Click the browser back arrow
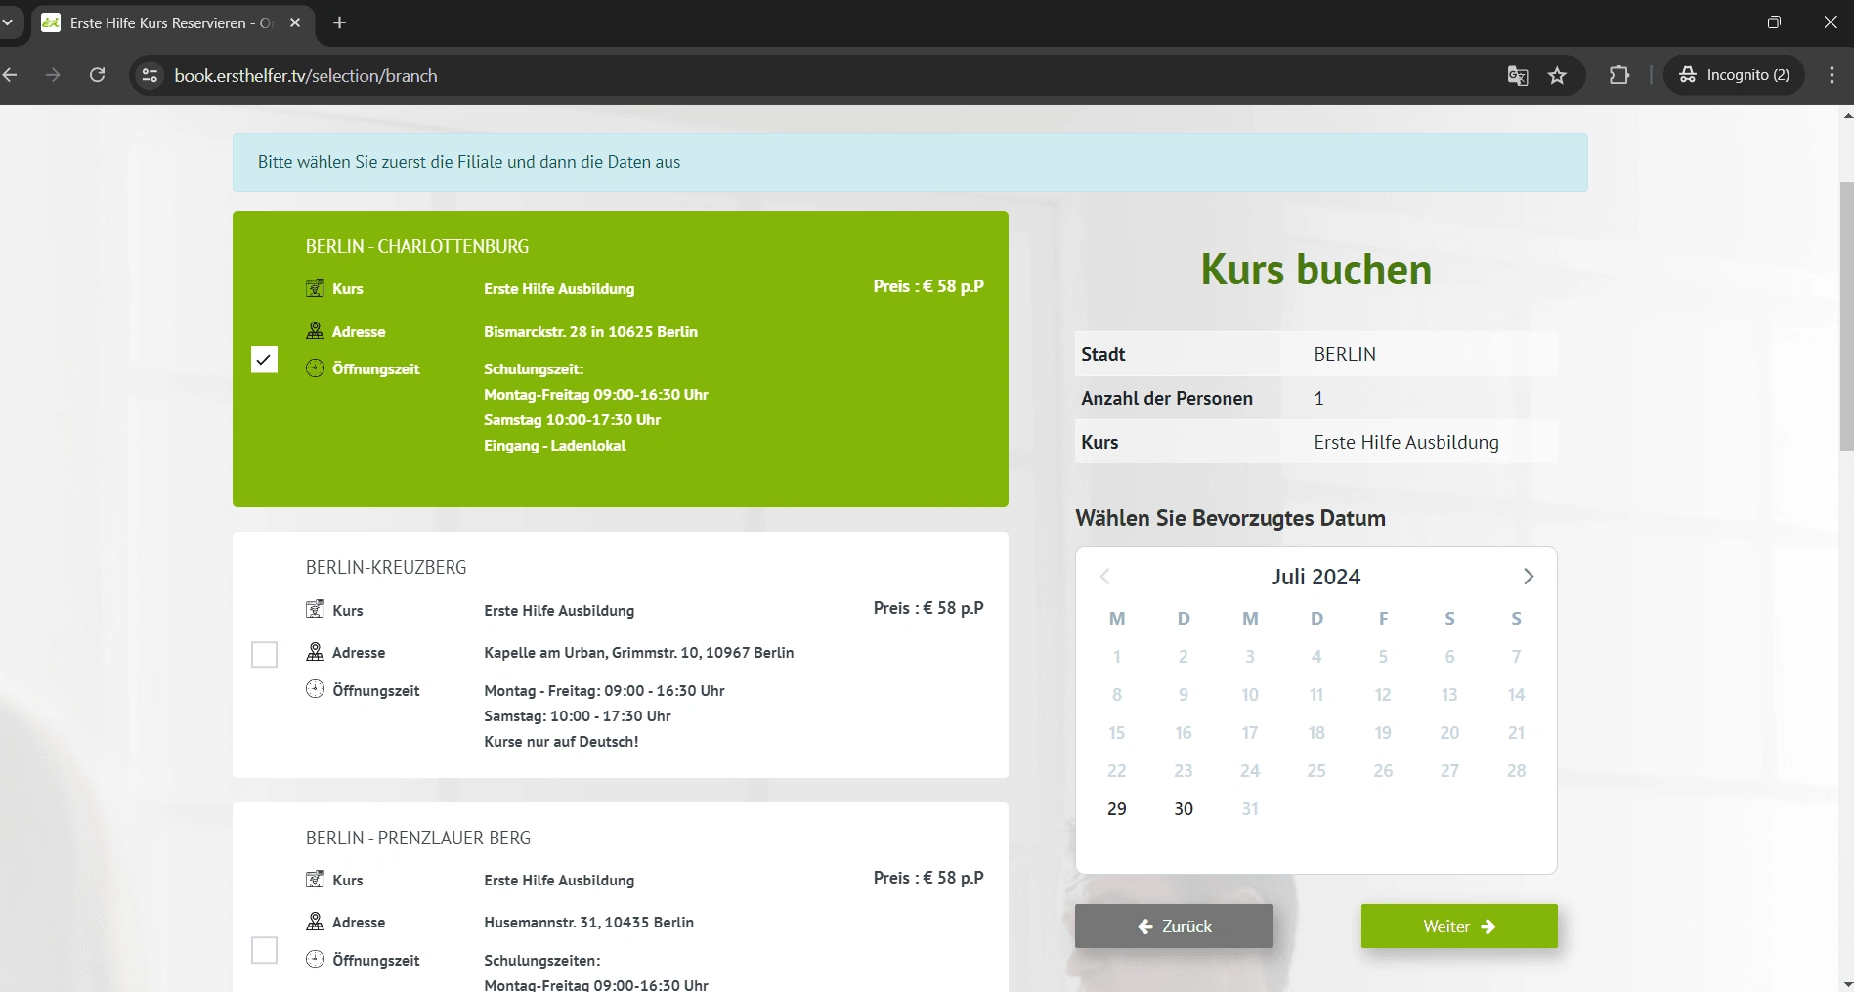Viewport: 1854px width, 992px height. point(10,75)
